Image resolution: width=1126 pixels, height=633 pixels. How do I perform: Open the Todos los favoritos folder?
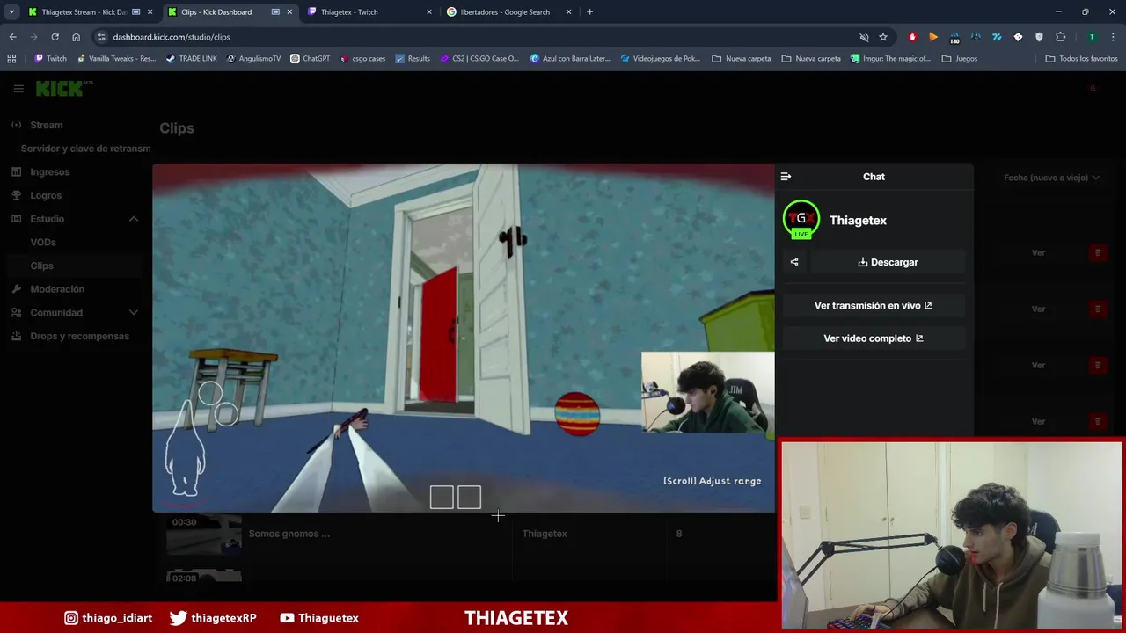click(1081, 59)
